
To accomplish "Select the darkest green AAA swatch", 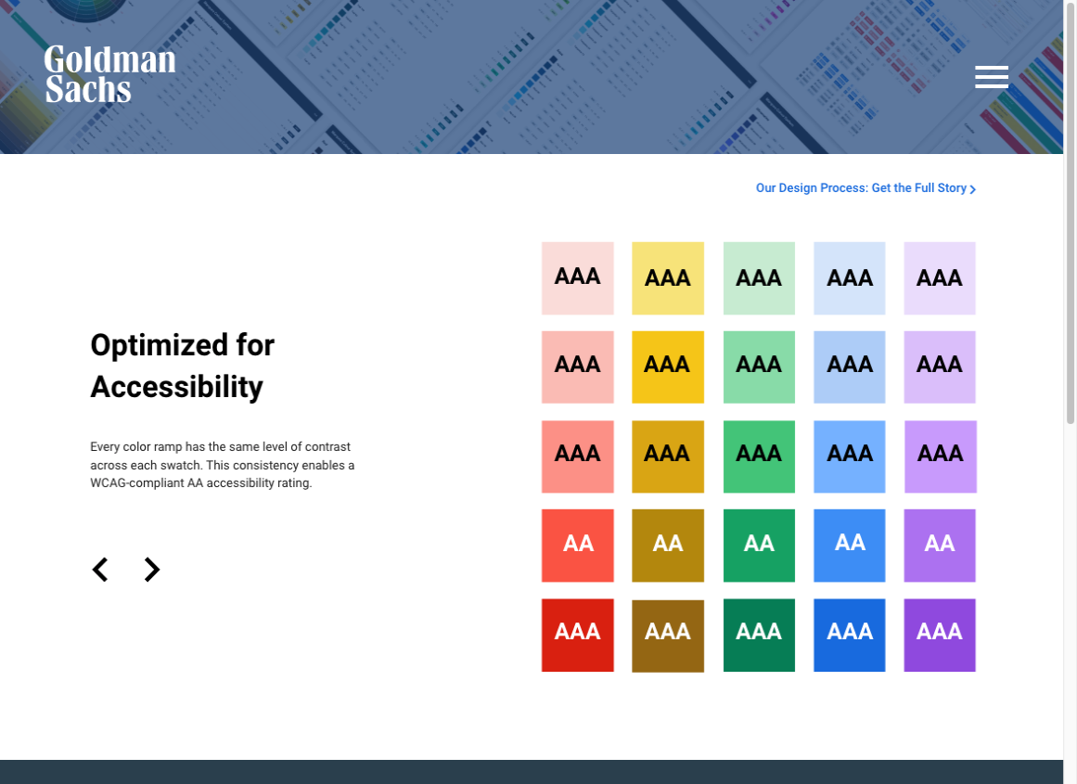I will 759,635.
